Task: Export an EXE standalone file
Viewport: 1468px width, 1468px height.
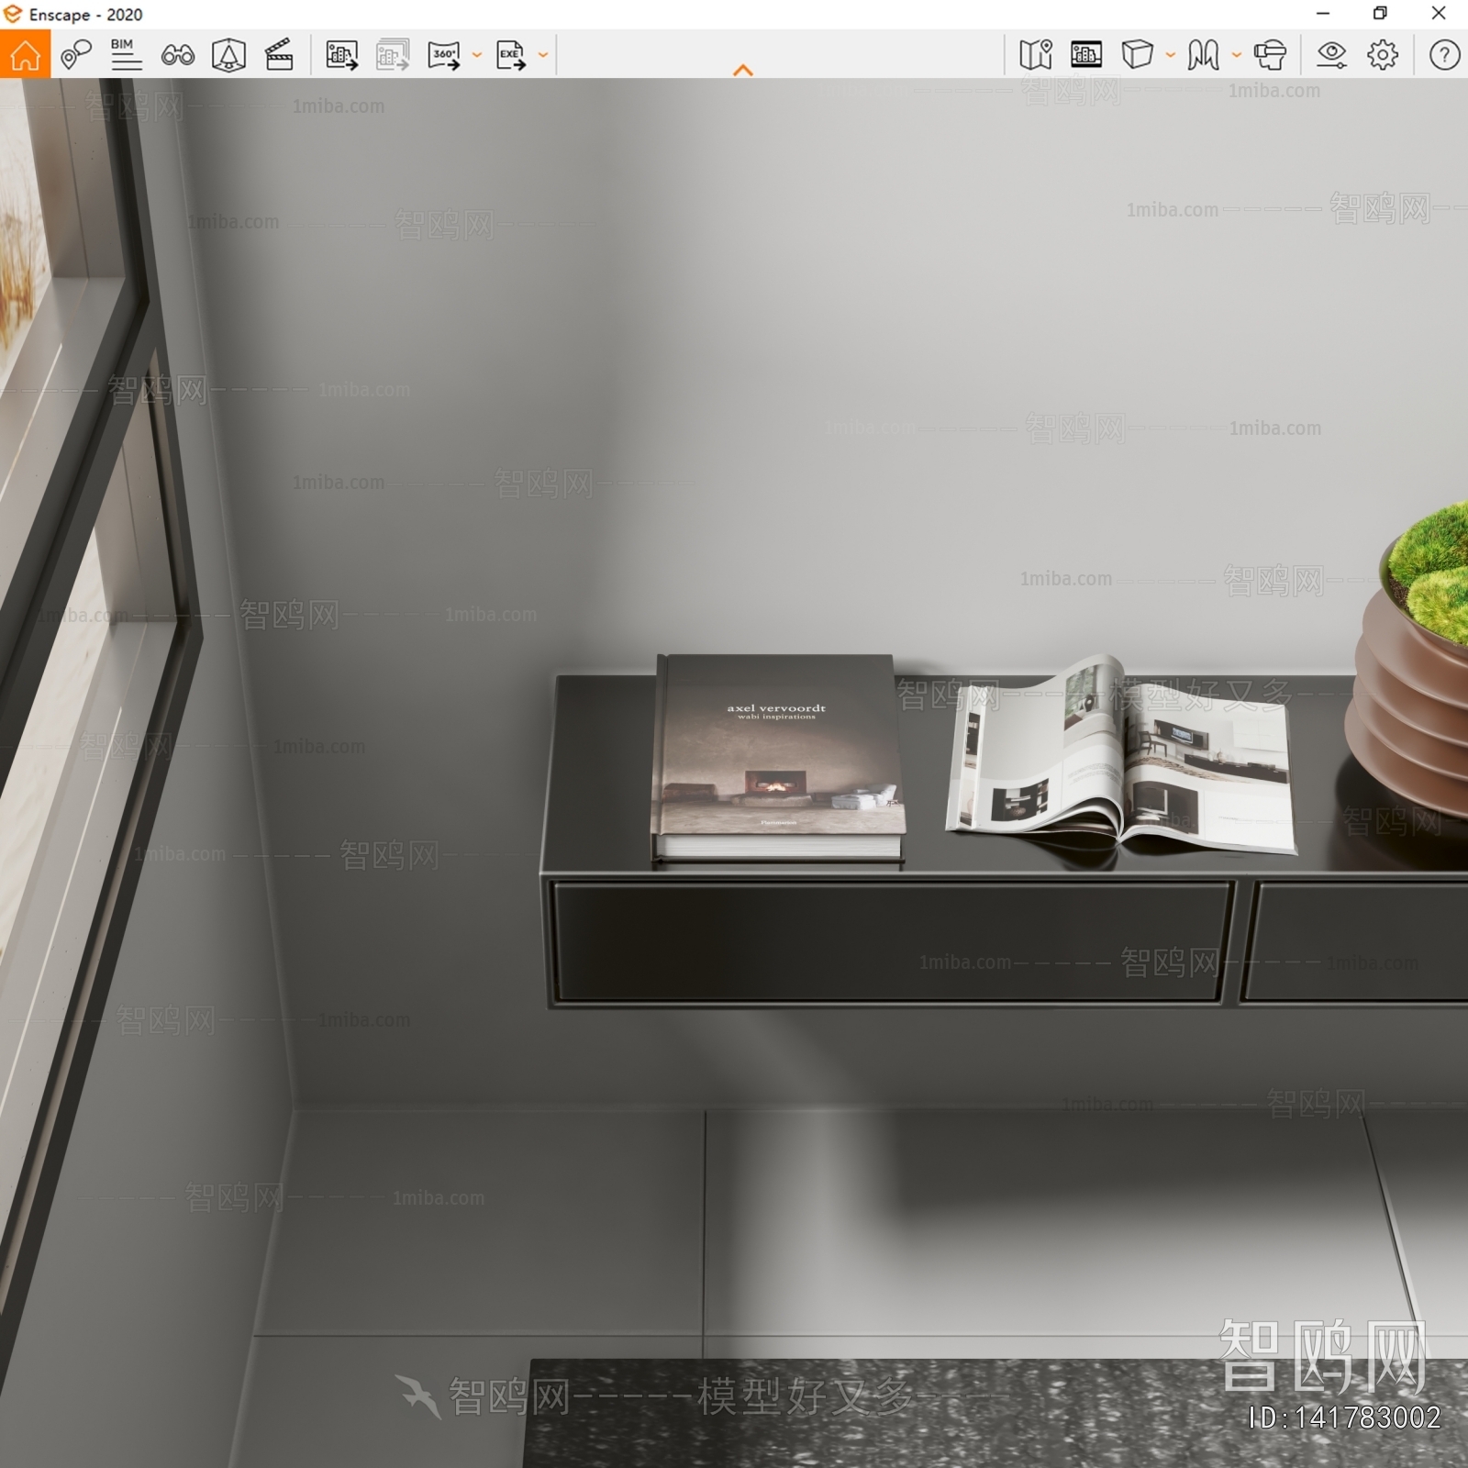Action: pyautogui.click(x=511, y=55)
